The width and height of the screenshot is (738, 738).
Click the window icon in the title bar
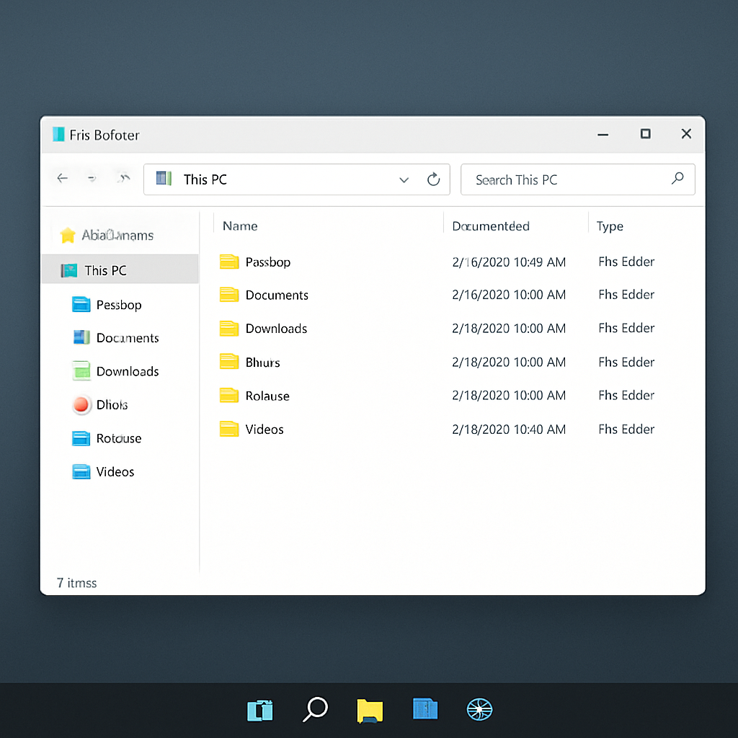point(58,135)
